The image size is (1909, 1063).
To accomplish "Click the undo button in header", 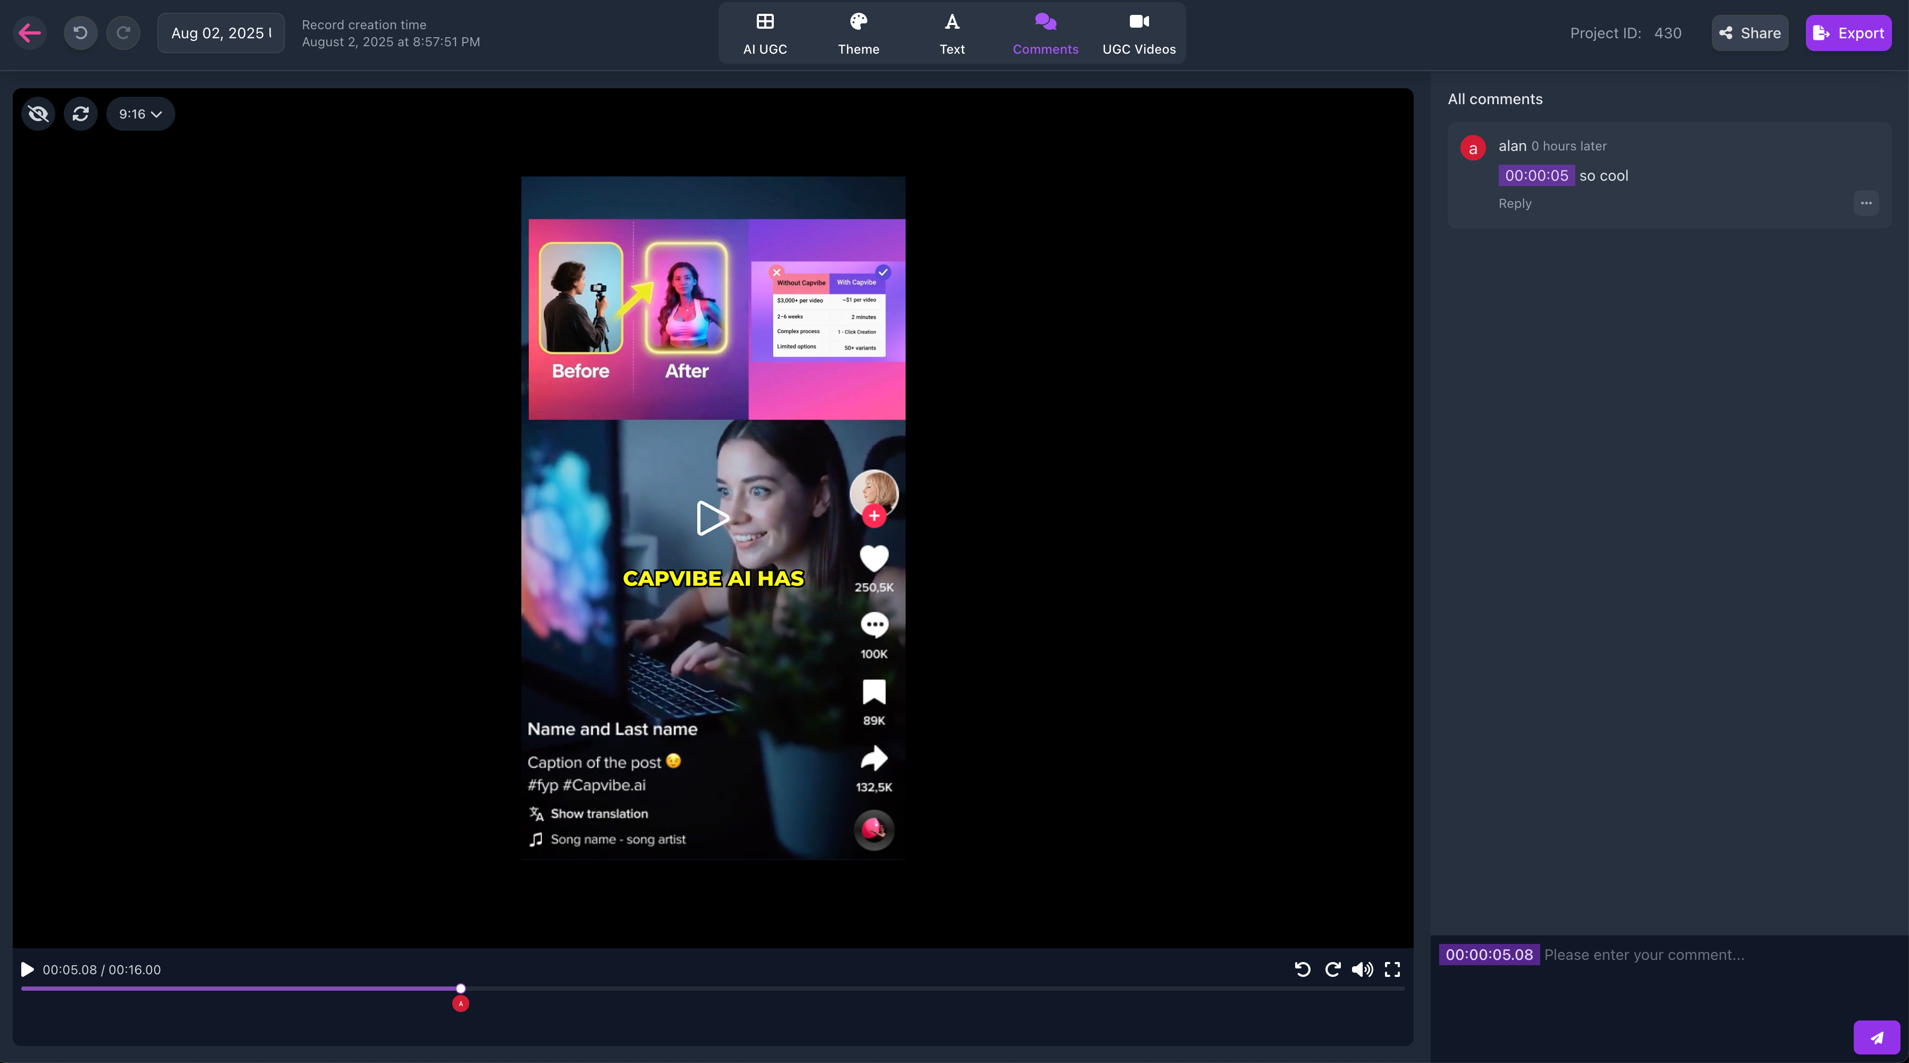I will coord(80,32).
